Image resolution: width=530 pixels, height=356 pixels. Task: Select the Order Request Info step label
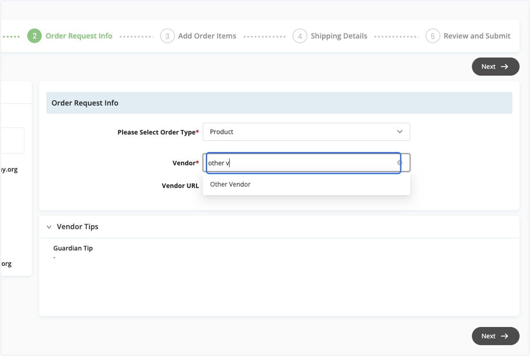coord(79,36)
